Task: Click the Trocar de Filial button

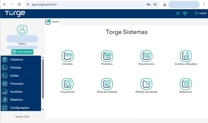Action: [x=22, y=52]
